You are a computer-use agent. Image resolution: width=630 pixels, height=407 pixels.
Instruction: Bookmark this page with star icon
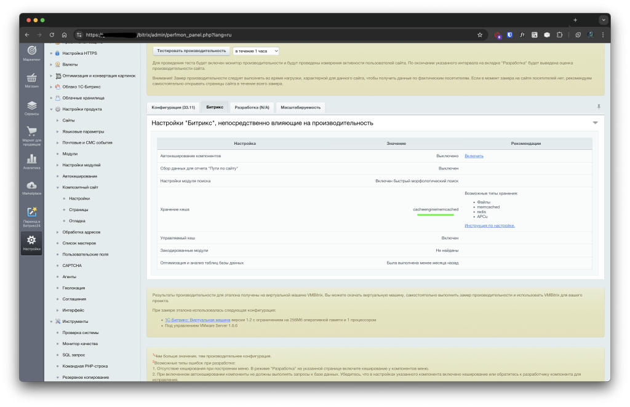pos(480,35)
